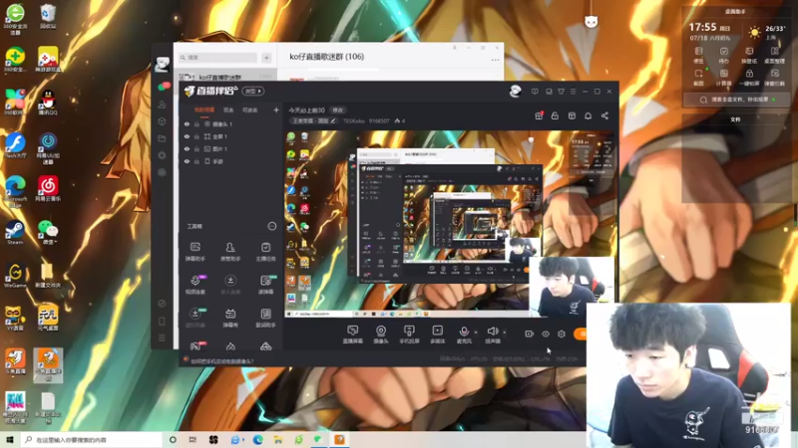Viewport: 798px width, 448px height.
Task: Click 桌面整理 in desktop widget
Action: [x=774, y=55]
